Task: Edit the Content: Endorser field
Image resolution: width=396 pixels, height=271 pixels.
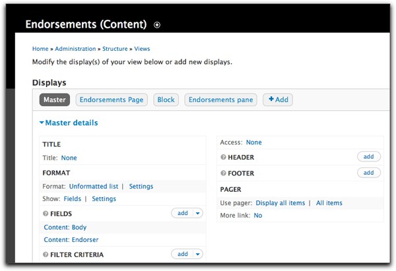Action: (x=67, y=239)
